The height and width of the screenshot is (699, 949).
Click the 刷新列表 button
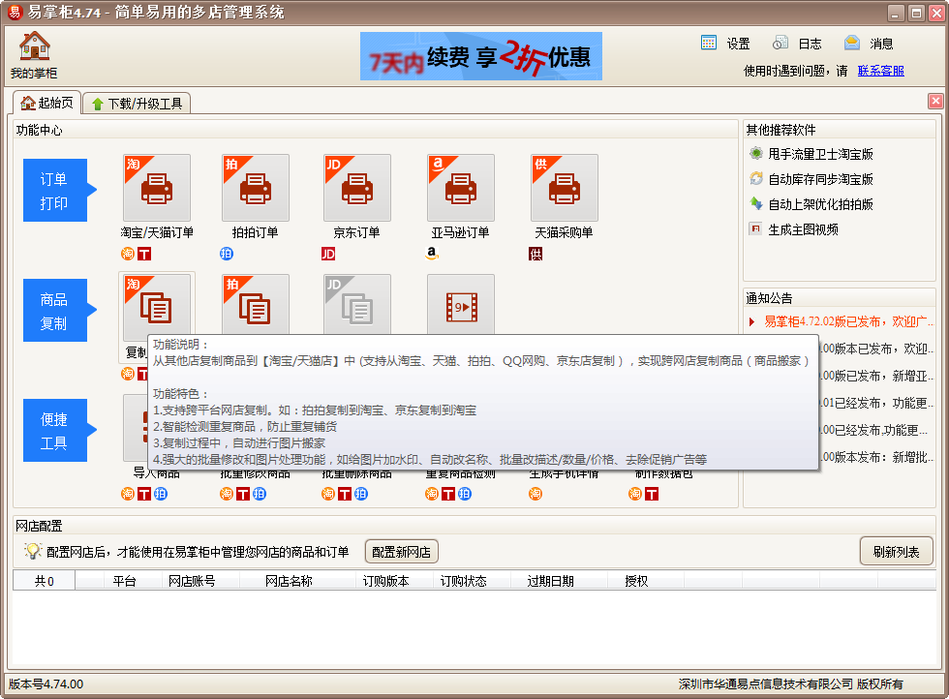pos(896,552)
